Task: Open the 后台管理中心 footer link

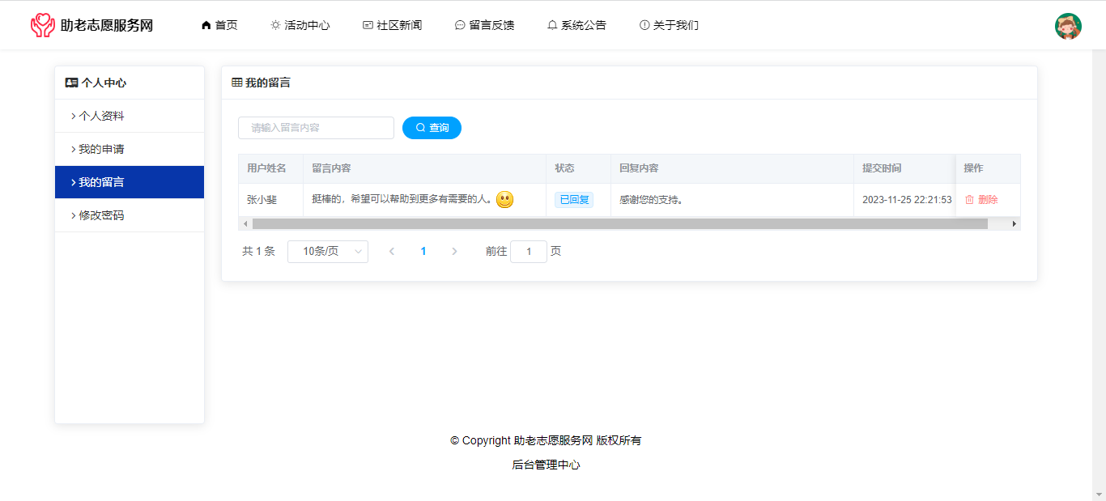Action: [546, 465]
